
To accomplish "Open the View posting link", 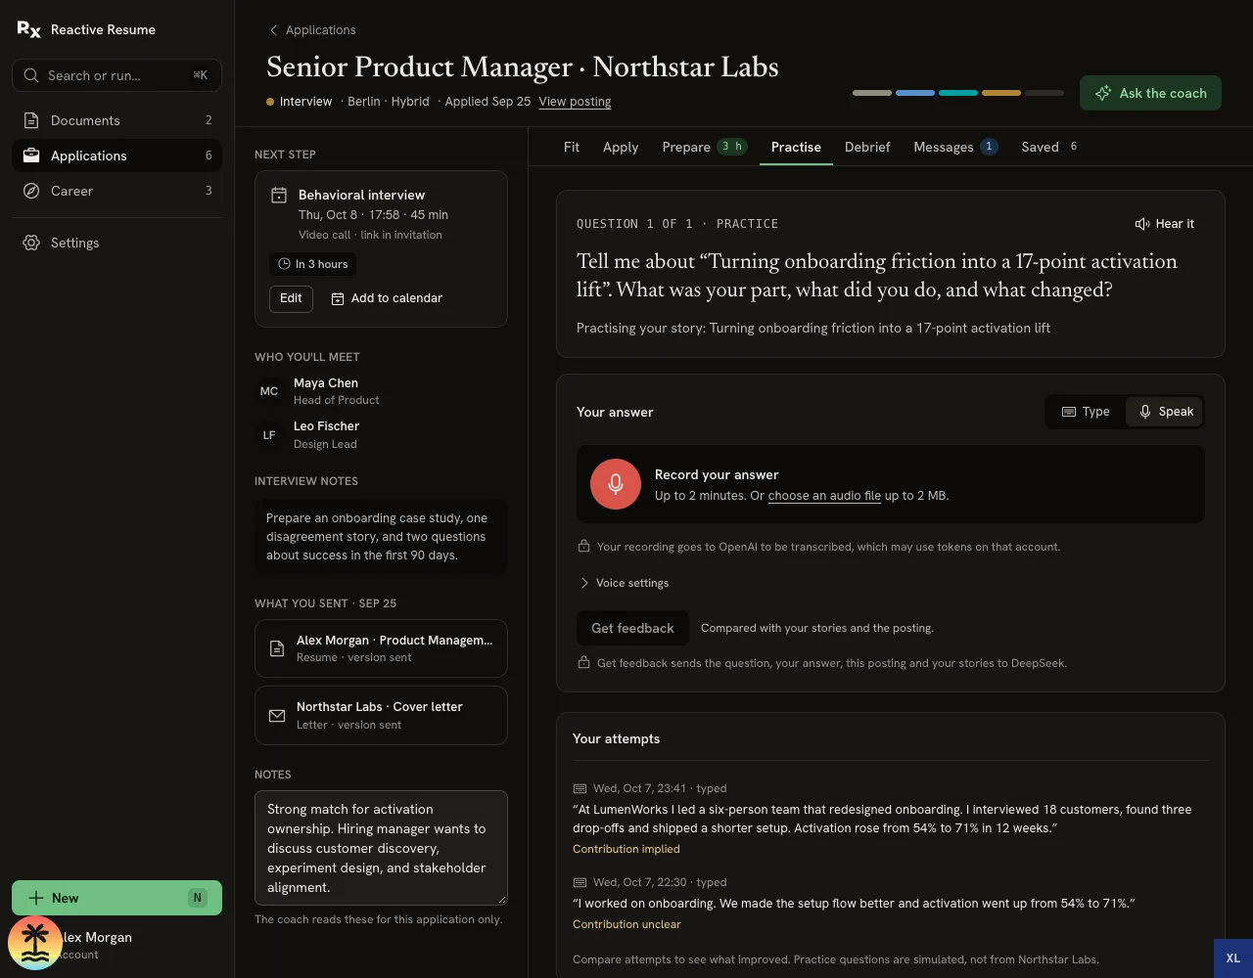I will point(575,102).
